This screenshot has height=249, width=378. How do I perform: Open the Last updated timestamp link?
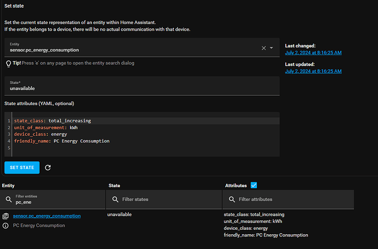tap(313, 71)
